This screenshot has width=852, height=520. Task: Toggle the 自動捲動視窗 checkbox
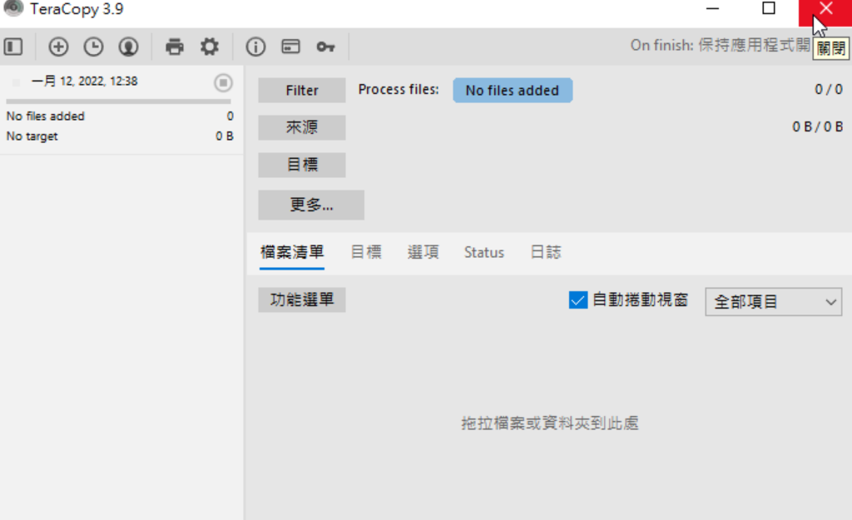(x=577, y=300)
